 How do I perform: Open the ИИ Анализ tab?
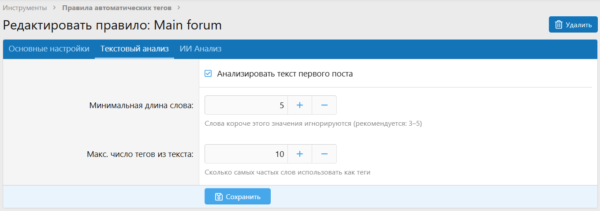coord(201,49)
